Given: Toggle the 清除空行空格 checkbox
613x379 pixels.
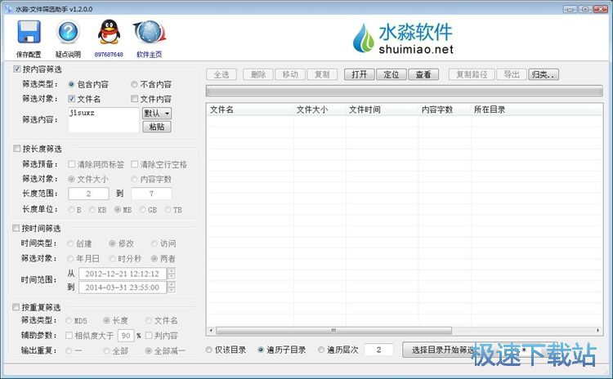Looking at the screenshot, I should tap(135, 164).
